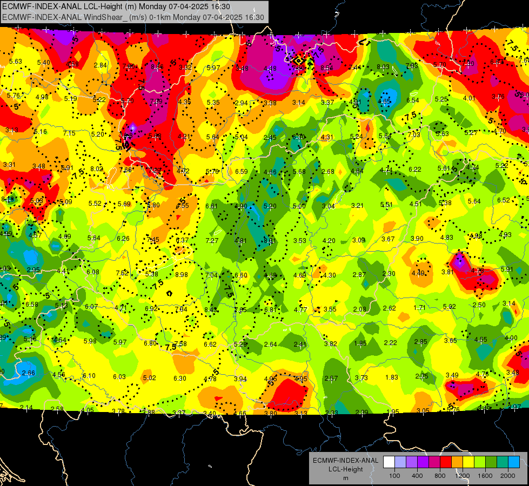This screenshot has width=529, height=486.
Task: Click the wind shear value 1.71
Action: tap(419, 308)
